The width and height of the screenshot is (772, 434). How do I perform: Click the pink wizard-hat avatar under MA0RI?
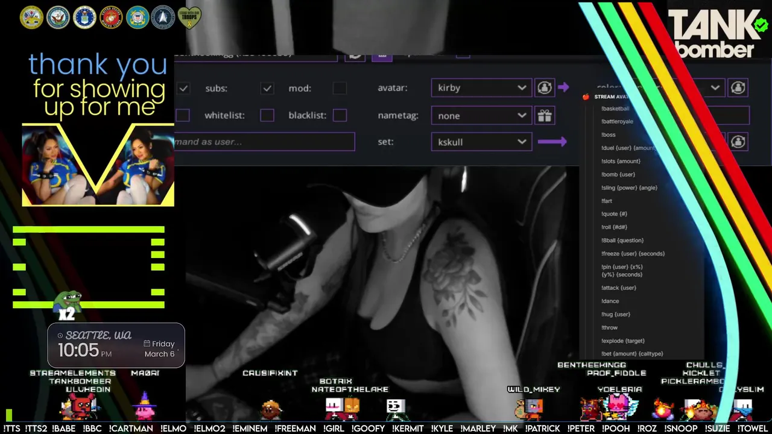coord(145,405)
